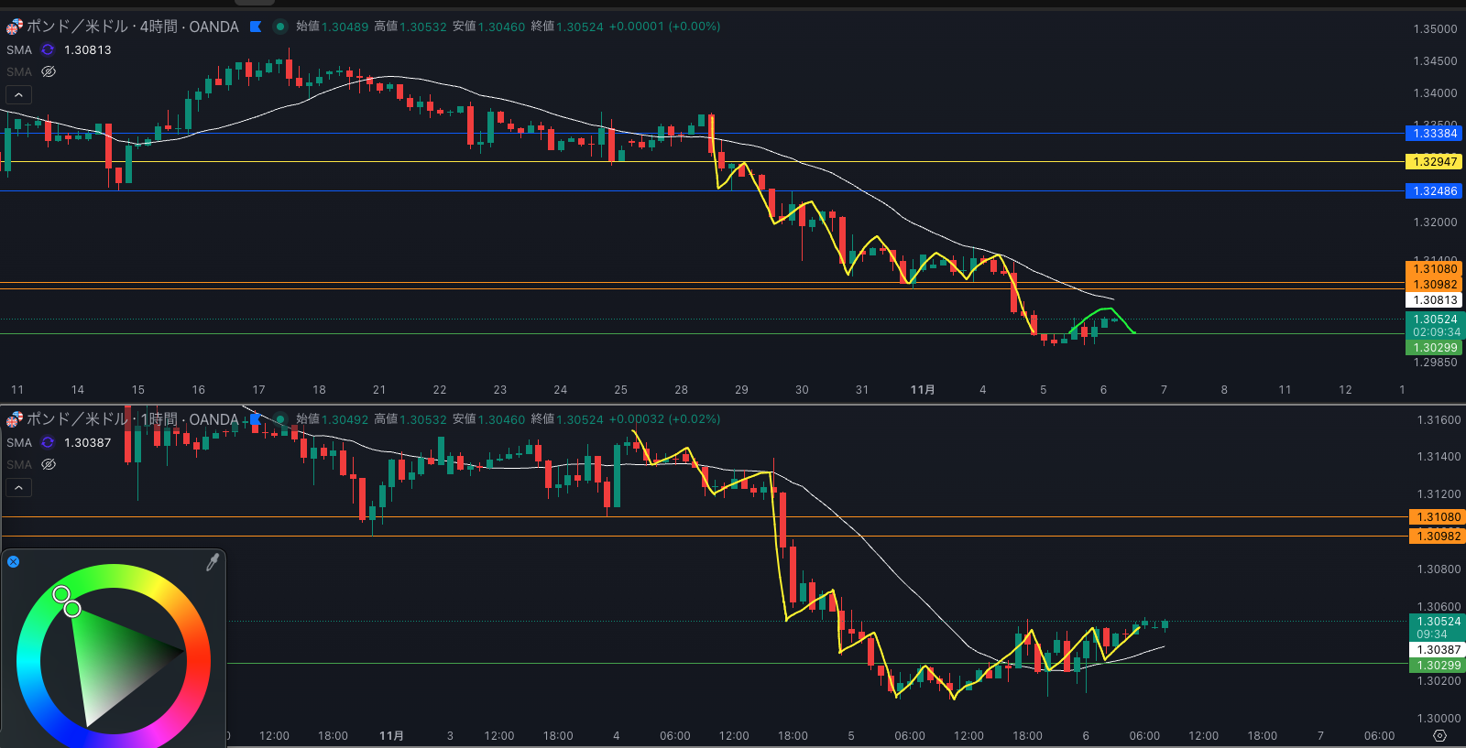Click the purple SMA loading icon on 4時間 chart

click(48, 49)
